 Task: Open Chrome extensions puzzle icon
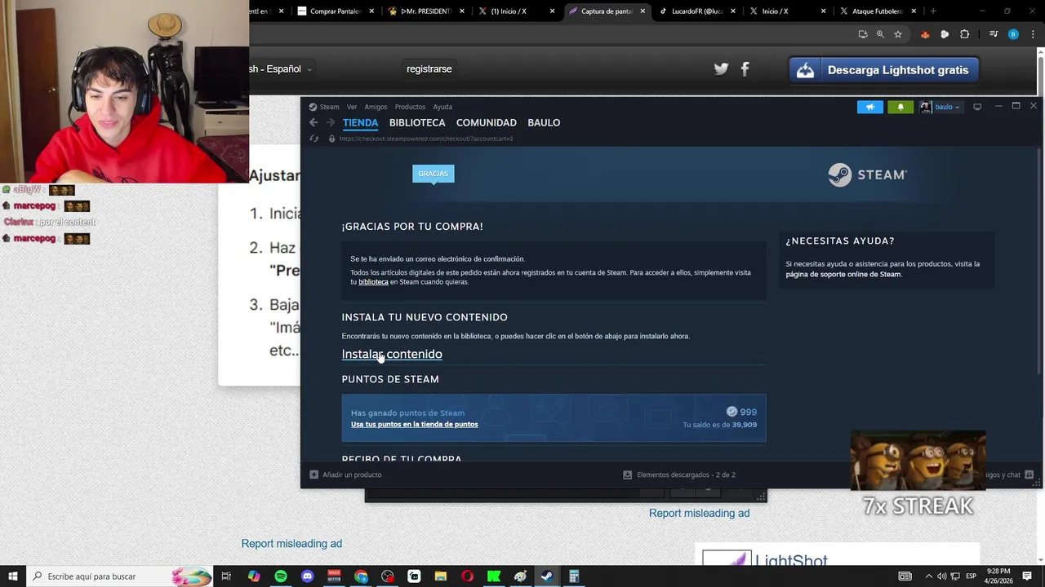coord(965,34)
